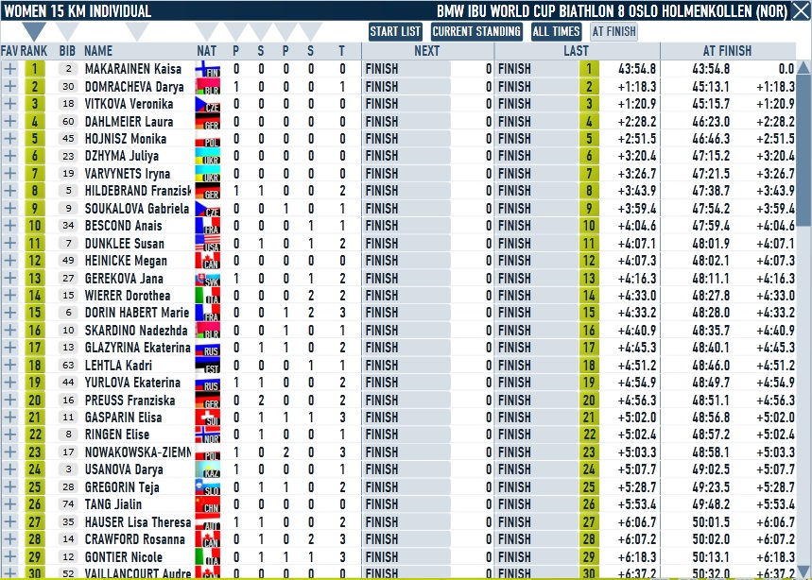Add MAKARAINEN Kaisa to favorites
812x580 pixels.
(x=10, y=69)
